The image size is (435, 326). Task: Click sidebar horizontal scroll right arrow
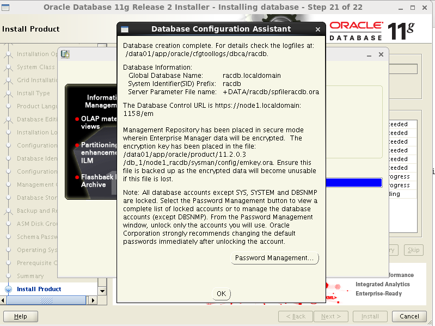click(x=93, y=300)
